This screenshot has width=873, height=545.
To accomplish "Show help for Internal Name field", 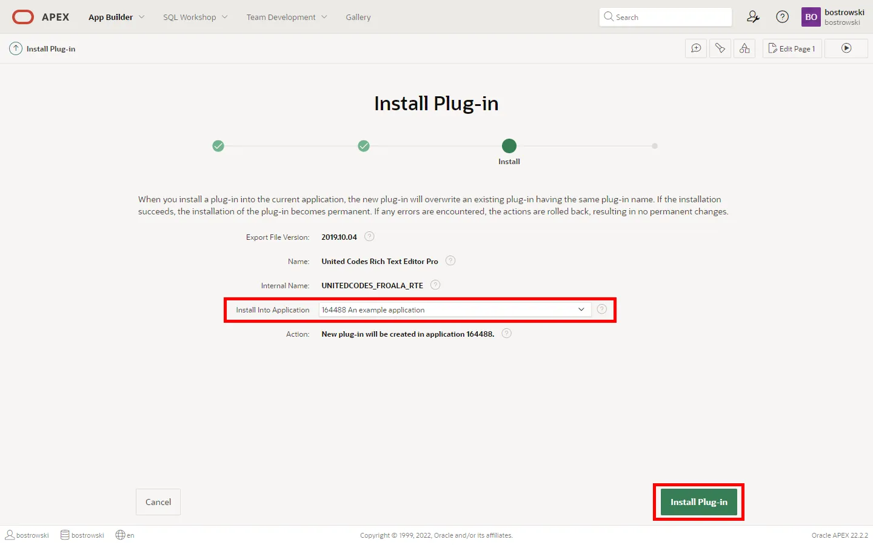I will click(435, 285).
